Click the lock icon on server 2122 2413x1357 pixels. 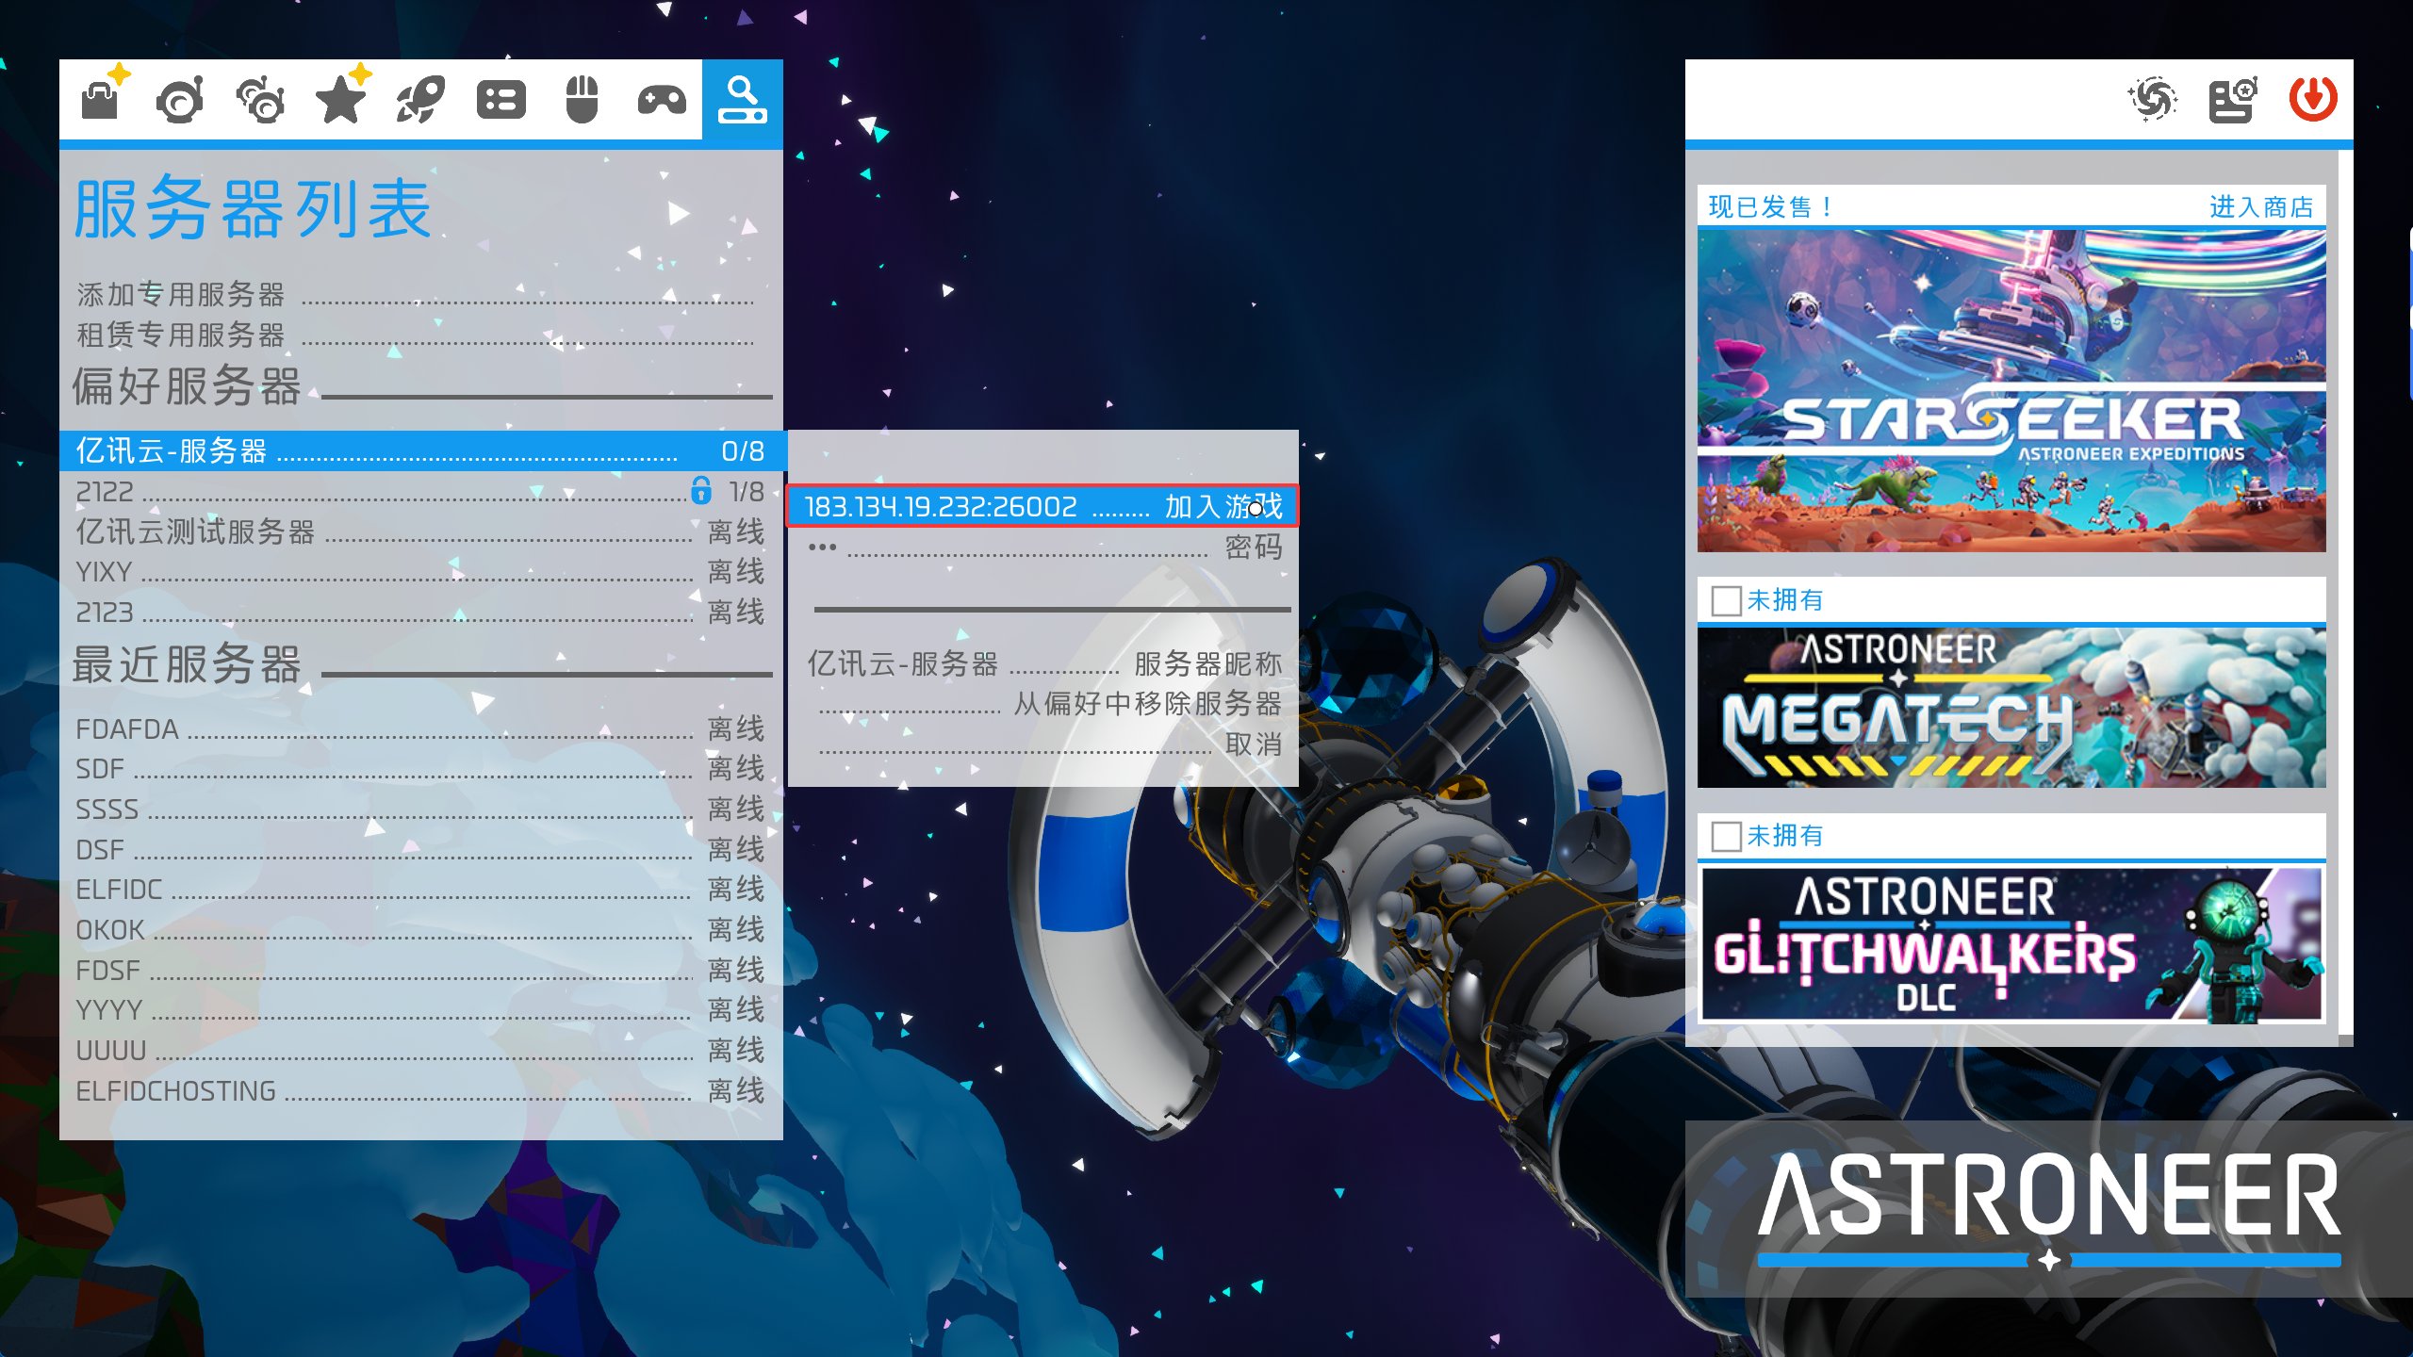point(701,491)
